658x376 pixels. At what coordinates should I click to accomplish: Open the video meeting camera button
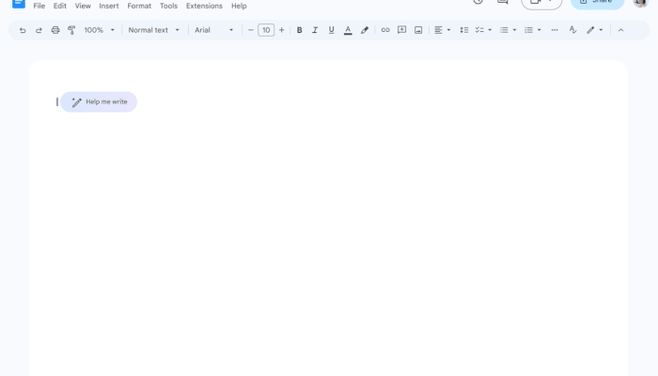541,4
